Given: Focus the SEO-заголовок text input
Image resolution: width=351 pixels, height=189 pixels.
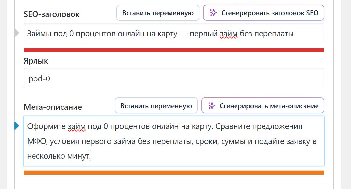Looking at the screenshot, I should pyautogui.click(x=174, y=34).
